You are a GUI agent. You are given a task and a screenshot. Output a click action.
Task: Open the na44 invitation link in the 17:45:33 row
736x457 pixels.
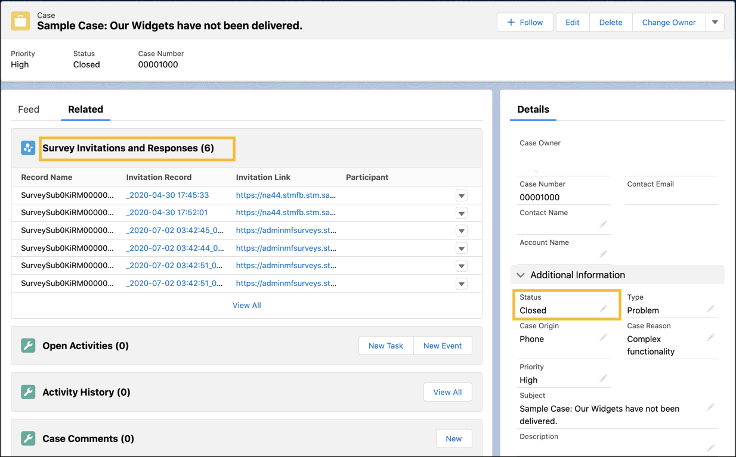click(286, 195)
